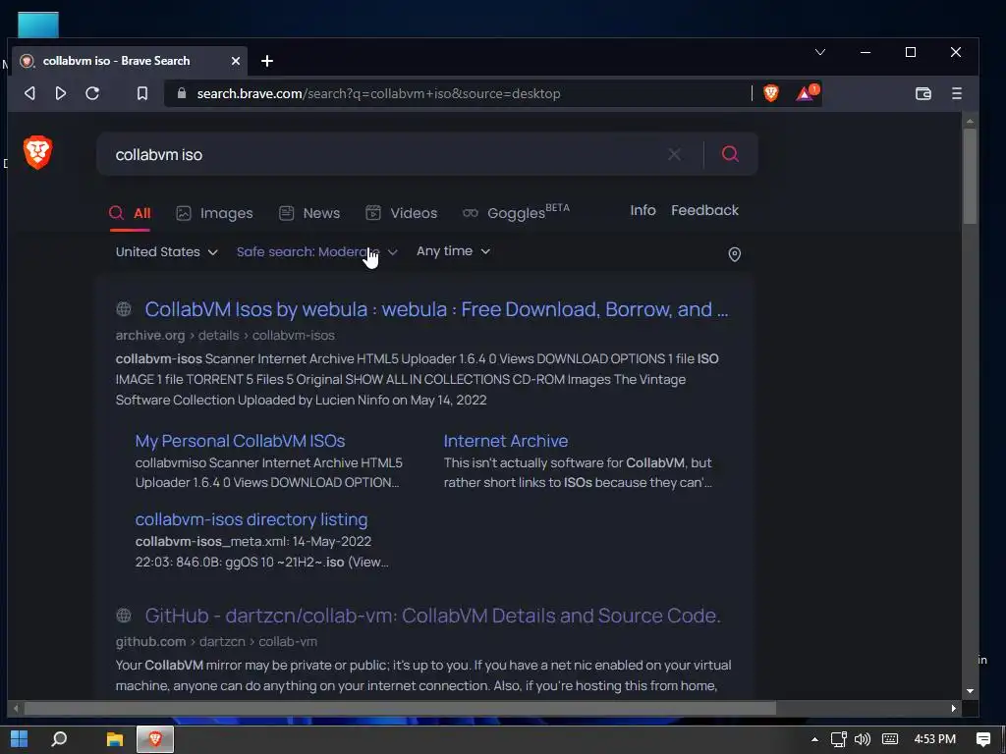
Task: Click the scroll down arrow
Action: coord(970,691)
